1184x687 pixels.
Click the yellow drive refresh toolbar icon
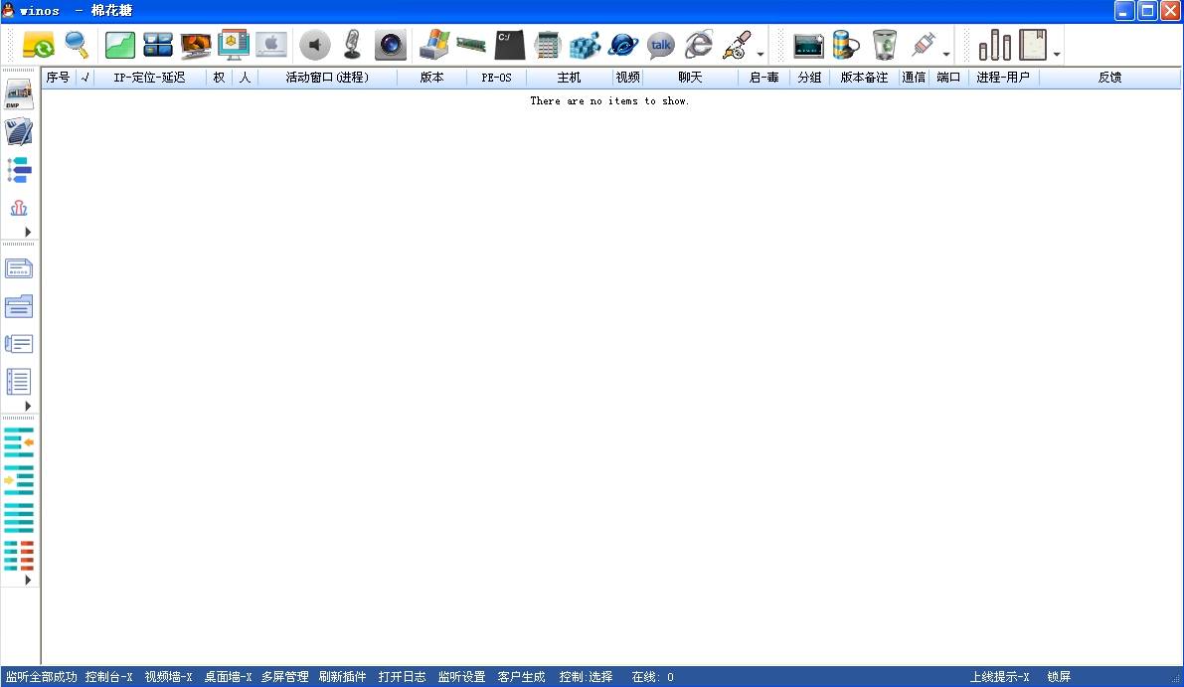tap(39, 46)
